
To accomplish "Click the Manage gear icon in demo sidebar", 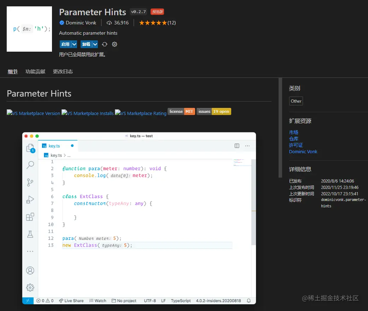I will pyautogui.click(x=30, y=288).
